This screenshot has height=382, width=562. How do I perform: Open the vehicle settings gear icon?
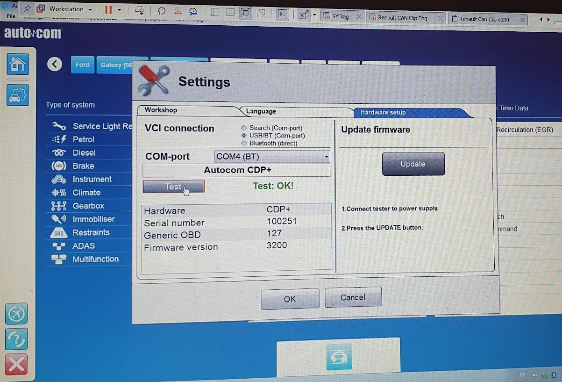[18, 95]
